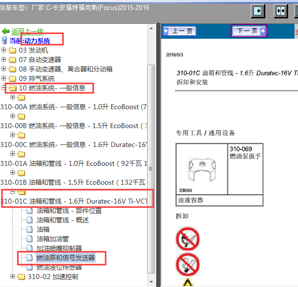
Task: Click folder icon of 03 发动机
Action: [12, 50]
